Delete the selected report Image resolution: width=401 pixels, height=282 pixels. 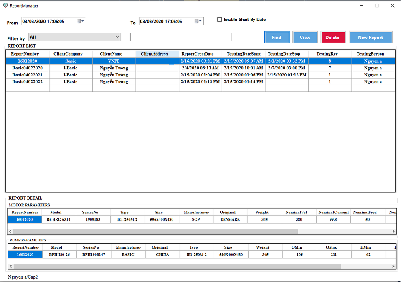tap(332, 38)
